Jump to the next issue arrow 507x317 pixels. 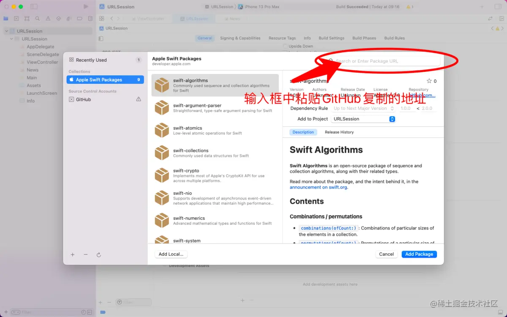click(502, 28)
